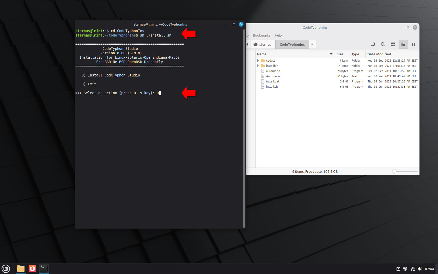
Task: Maximize the terminal window
Action: (x=234, y=24)
